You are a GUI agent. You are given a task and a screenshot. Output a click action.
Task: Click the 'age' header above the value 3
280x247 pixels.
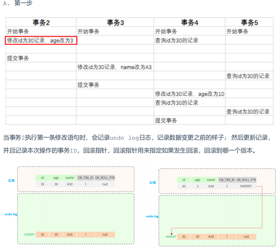[x=198, y=180]
